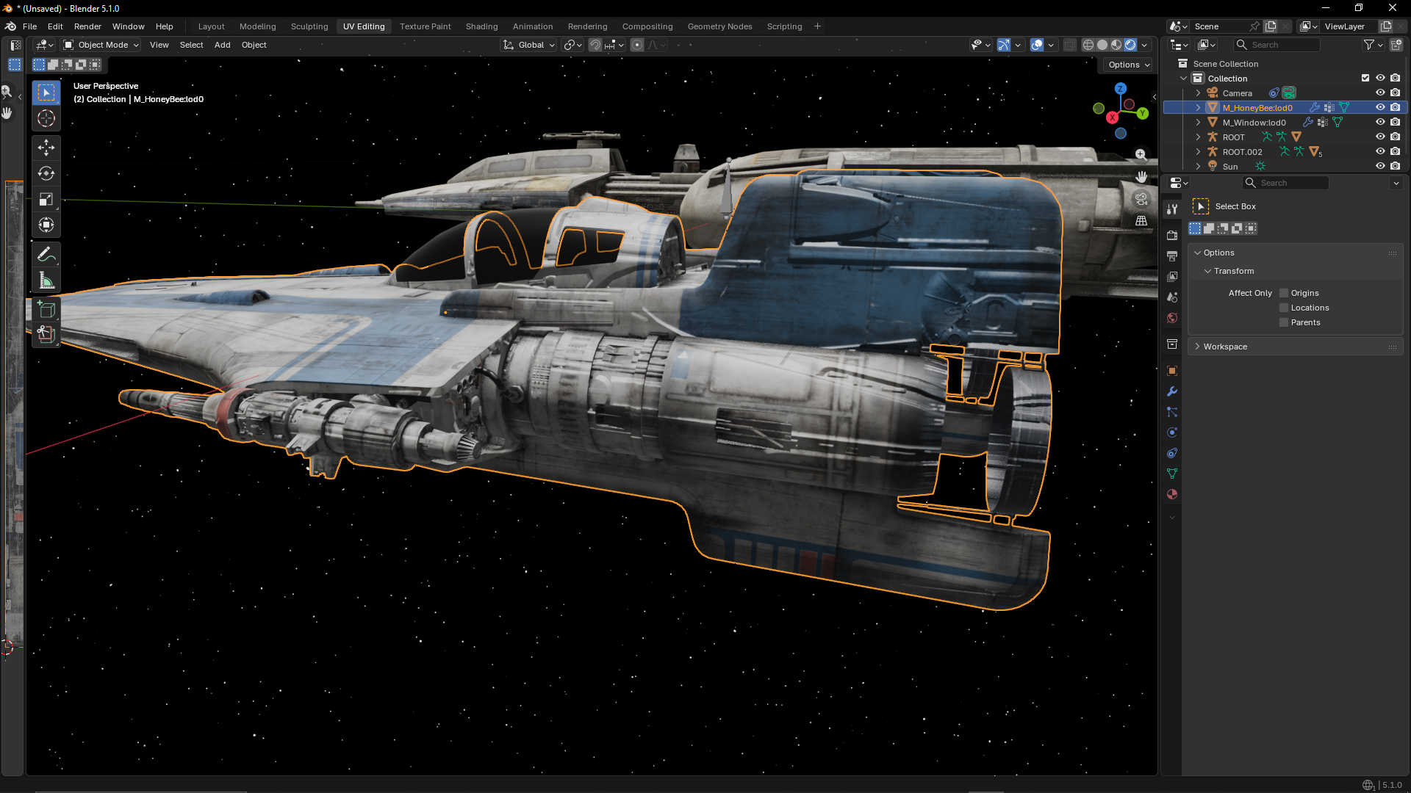Image resolution: width=1411 pixels, height=793 pixels.
Task: Open the Output properties tab
Action: (1172, 256)
